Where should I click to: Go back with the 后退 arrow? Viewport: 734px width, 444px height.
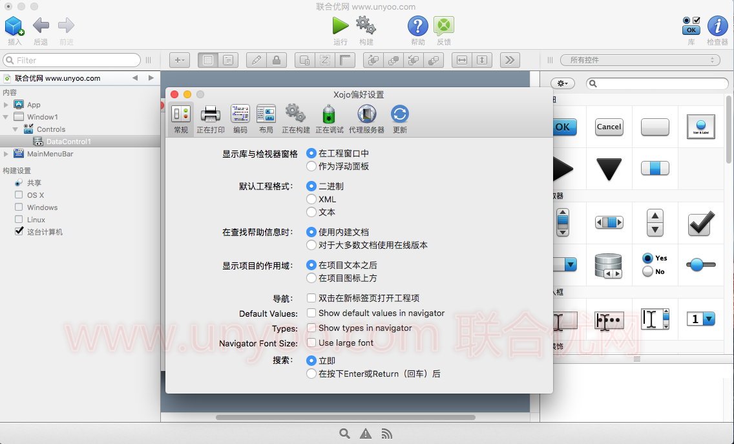(x=41, y=25)
